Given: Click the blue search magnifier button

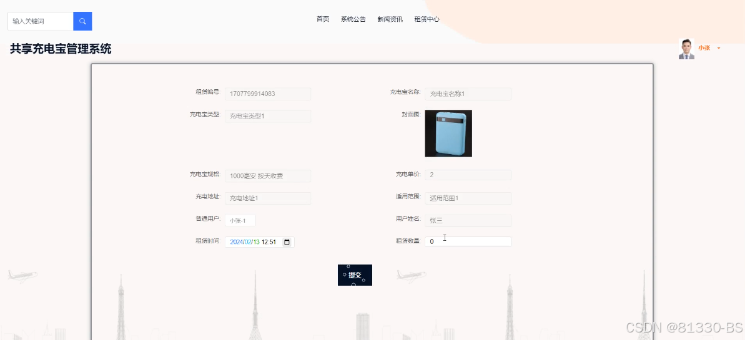Looking at the screenshot, I should [x=82, y=21].
